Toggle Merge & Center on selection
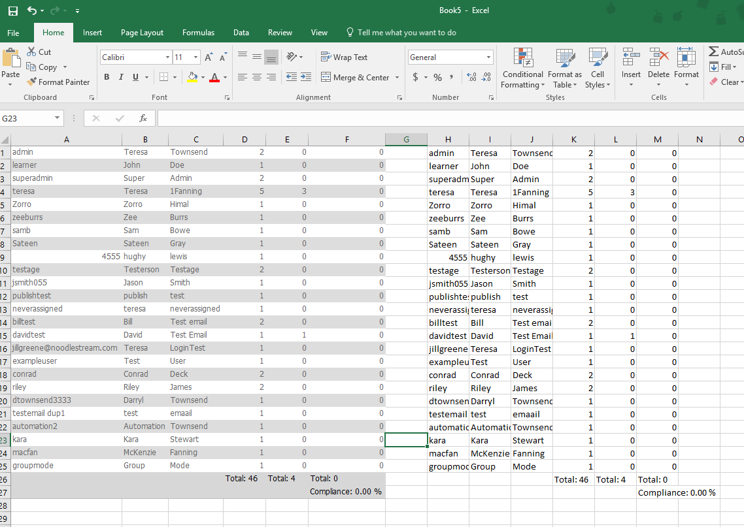Viewport: 744px width, 527px height. pos(355,77)
